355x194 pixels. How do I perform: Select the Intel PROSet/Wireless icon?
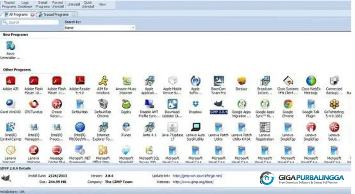pos(80,127)
